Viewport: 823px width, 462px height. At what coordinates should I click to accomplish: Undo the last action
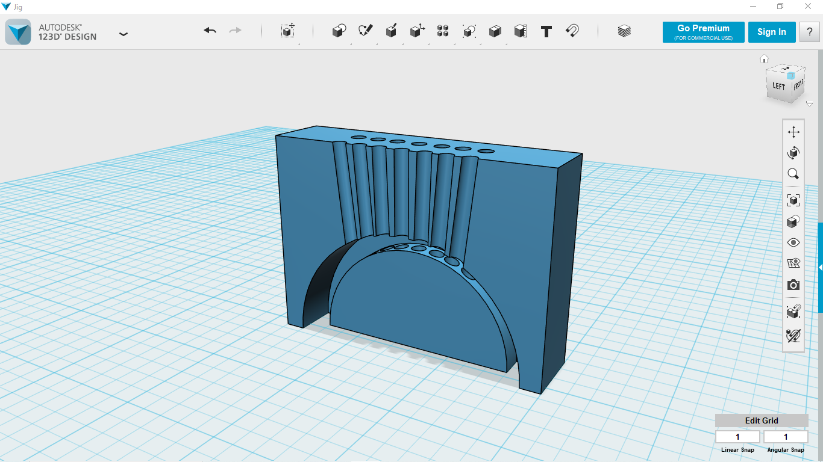(210, 31)
